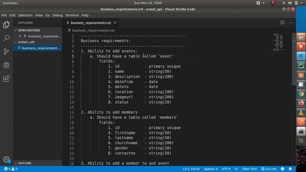The width and height of the screenshot is (306, 172).
Task: Start Go Live server
Action: click(x=269, y=169)
